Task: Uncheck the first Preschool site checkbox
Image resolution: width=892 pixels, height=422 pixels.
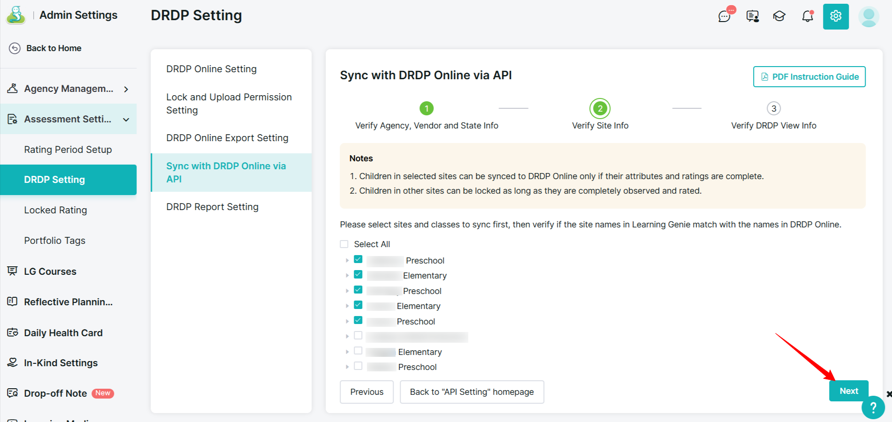Action: (x=358, y=260)
